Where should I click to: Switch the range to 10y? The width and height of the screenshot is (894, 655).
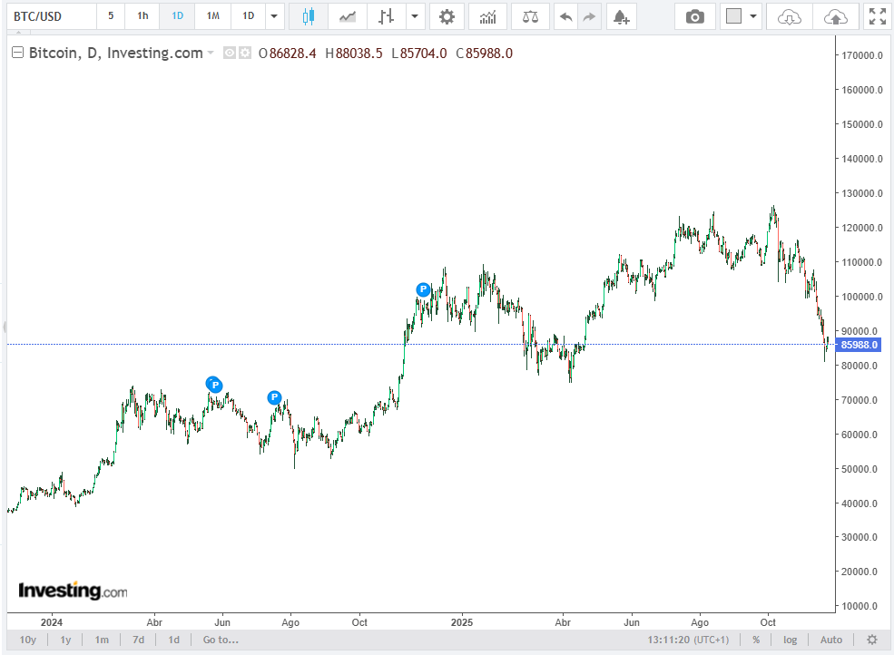[27, 640]
